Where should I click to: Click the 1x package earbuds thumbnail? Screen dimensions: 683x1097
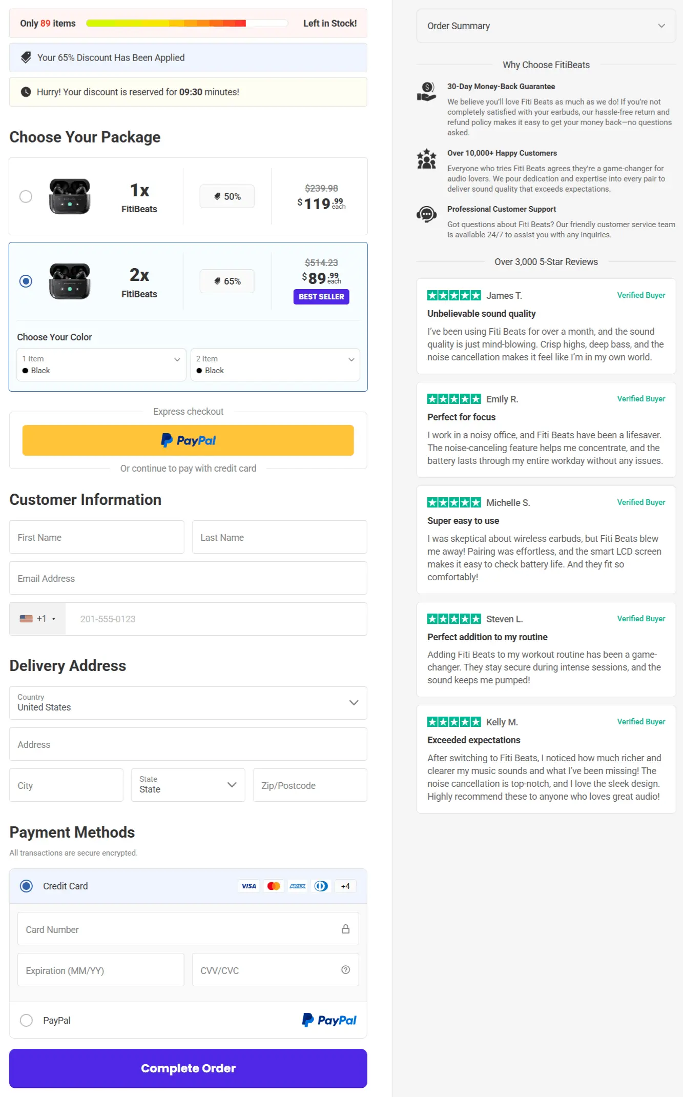tap(70, 196)
